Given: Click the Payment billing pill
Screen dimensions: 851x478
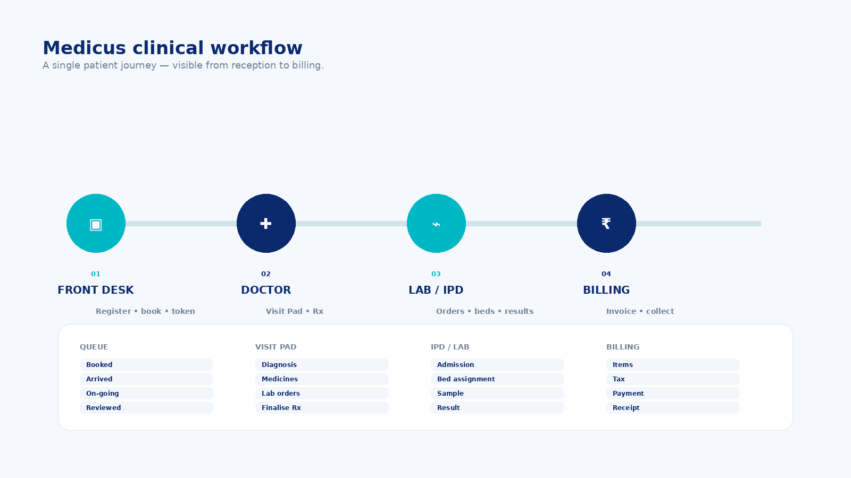Looking at the screenshot, I should 673,393.
